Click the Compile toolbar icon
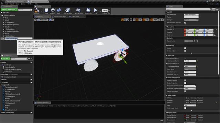 click(x=37, y=11)
